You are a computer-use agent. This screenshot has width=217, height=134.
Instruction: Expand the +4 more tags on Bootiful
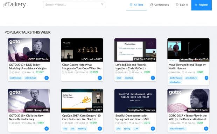point(136,129)
